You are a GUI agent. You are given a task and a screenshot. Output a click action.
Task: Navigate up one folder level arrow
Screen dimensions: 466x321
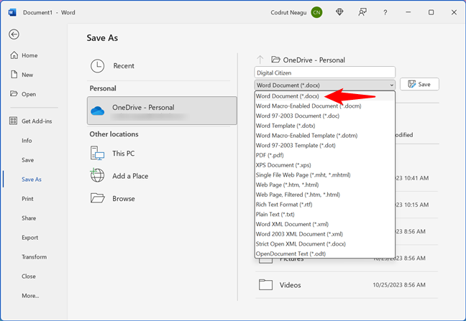tap(260, 60)
